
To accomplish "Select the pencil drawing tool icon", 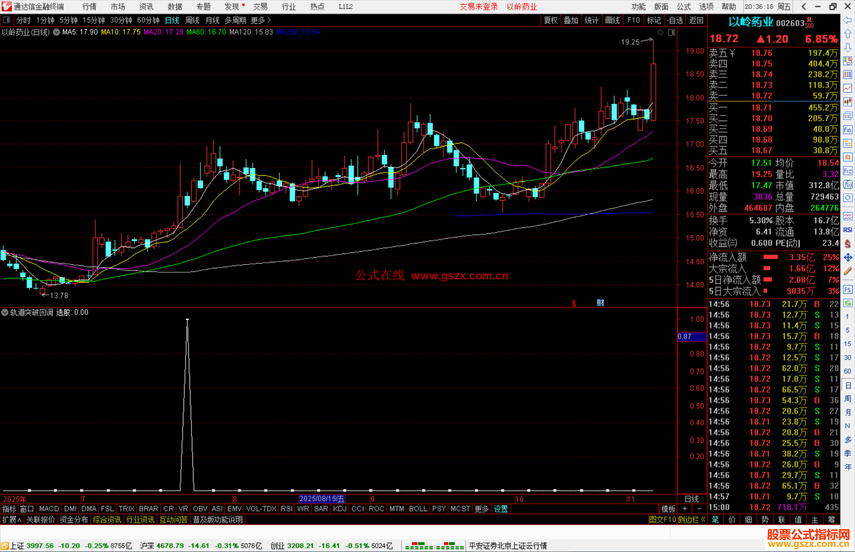I will click(x=847, y=271).
